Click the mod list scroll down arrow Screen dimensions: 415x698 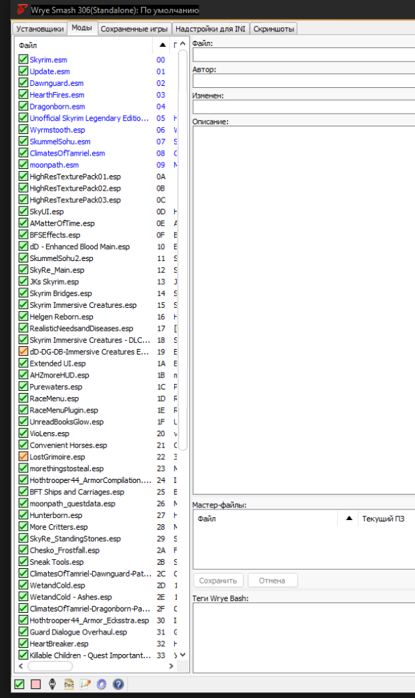click(x=182, y=655)
